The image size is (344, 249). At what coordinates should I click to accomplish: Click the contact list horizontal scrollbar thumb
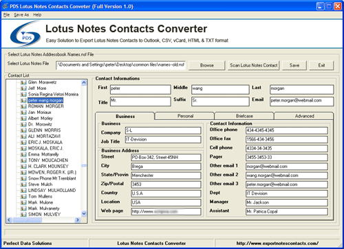click(x=27, y=220)
